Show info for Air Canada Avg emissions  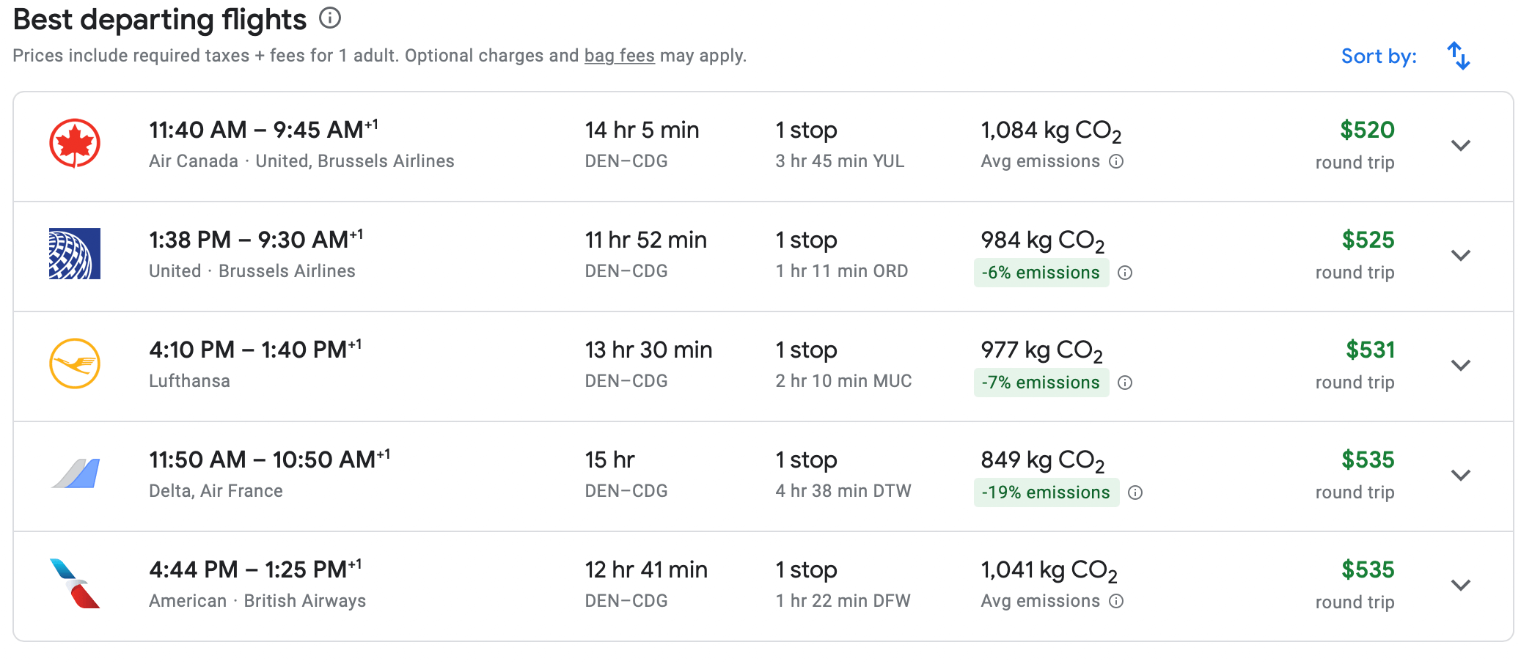point(1116,161)
